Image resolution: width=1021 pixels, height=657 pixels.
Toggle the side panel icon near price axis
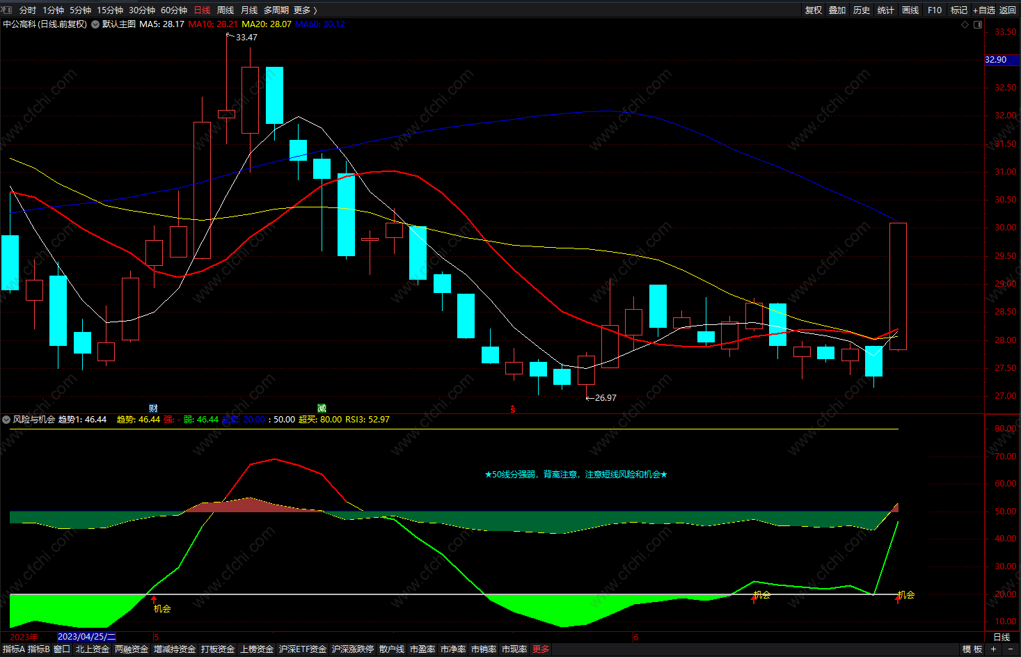tap(978, 24)
